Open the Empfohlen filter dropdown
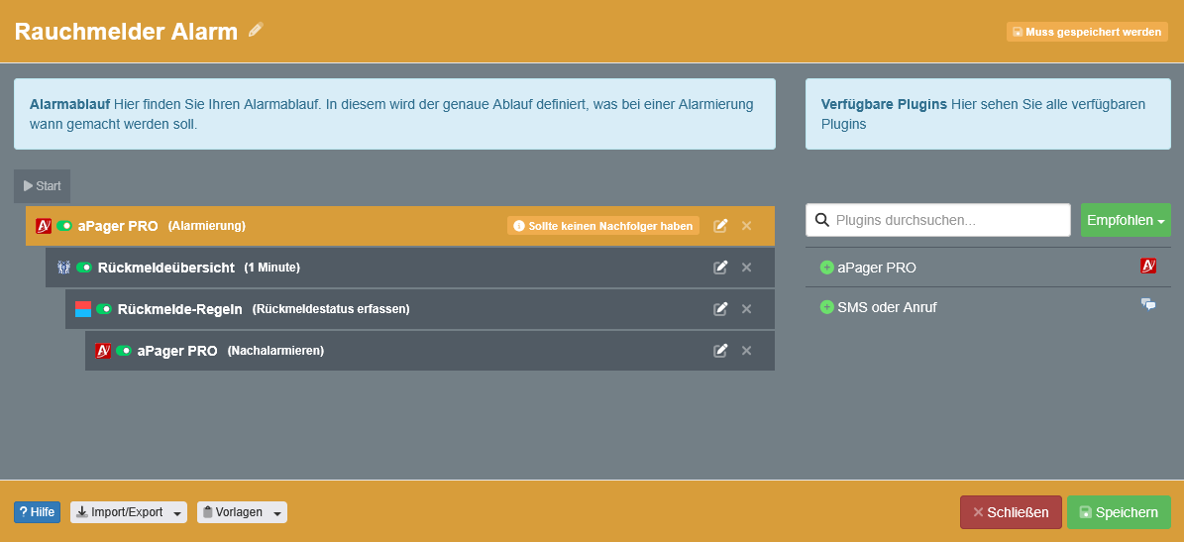Viewport: 1184px width, 542px height. (1125, 220)
